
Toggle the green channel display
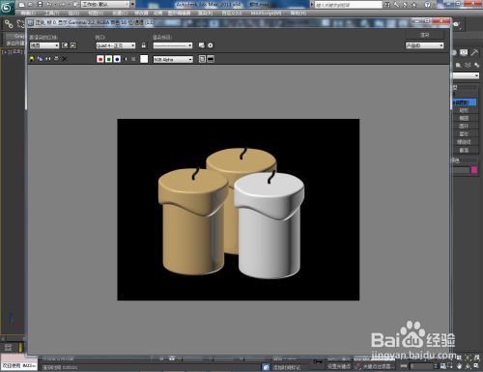click(x=108, y=59)
